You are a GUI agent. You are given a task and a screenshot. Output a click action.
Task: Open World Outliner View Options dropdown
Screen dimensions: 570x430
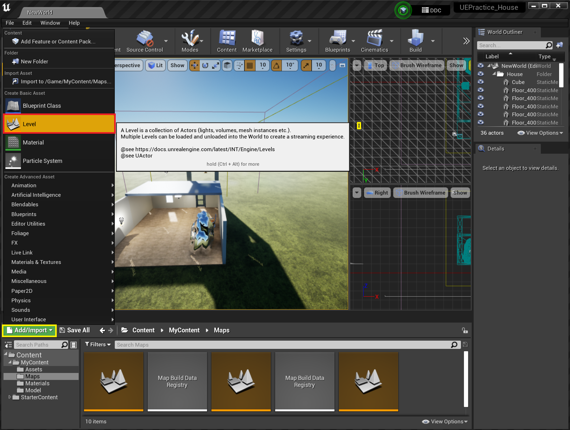(540, 133)
